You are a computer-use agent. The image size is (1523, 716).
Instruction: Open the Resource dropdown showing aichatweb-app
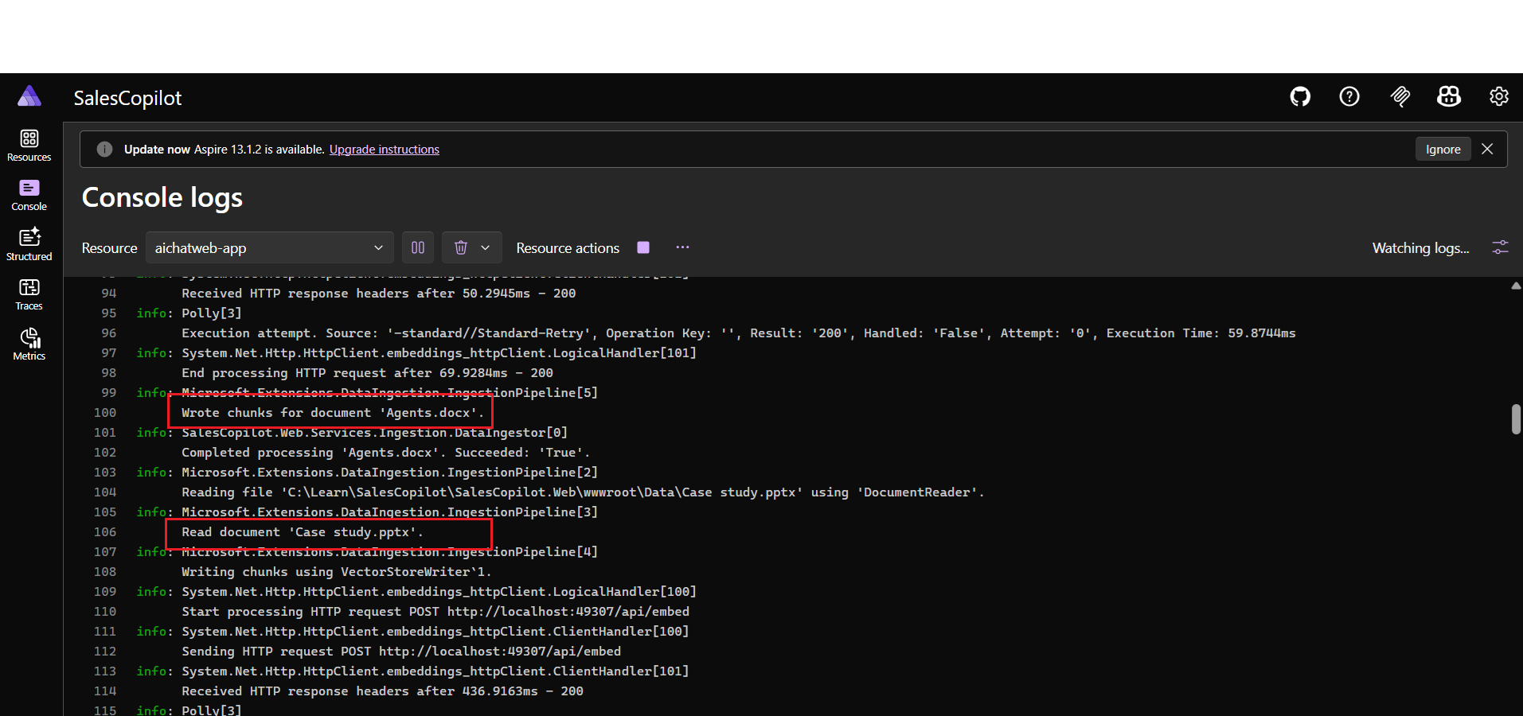269,247
